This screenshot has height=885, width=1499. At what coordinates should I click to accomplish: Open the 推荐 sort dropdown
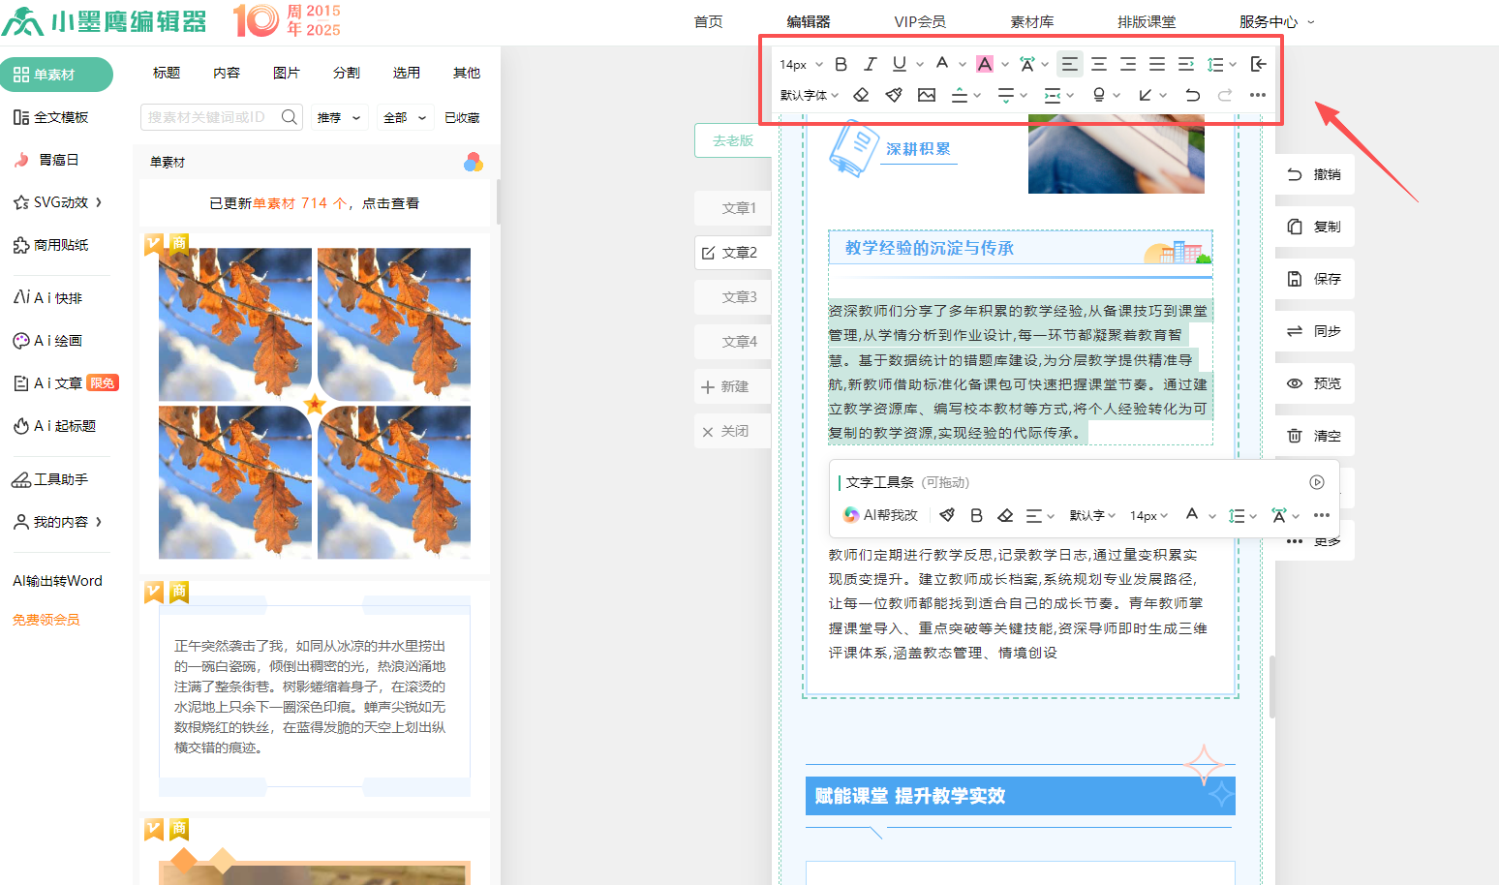coord(339,117)
